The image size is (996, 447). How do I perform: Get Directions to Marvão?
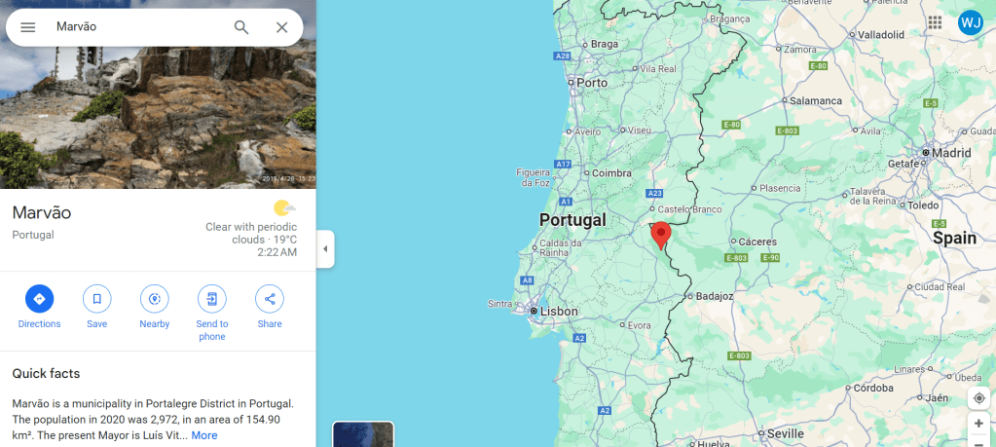tap(39, 308)
